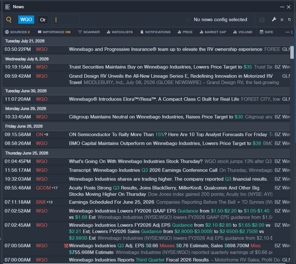Remove the WGO symbol filter chip

[26, 20]
